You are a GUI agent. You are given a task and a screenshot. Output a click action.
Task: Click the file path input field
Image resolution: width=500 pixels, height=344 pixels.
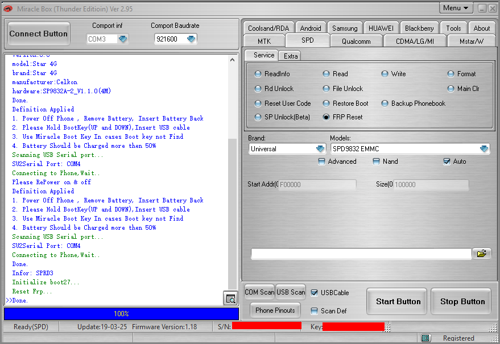point(361,254)
